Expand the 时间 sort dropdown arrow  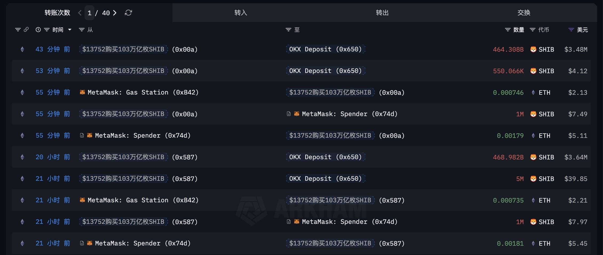click(x=70, y=30)
